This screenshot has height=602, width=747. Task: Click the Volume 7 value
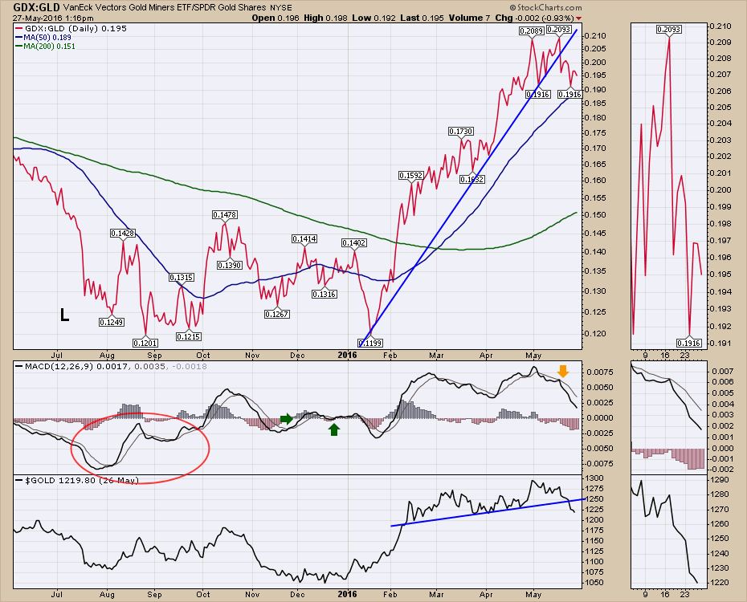[x=469, y=18]
